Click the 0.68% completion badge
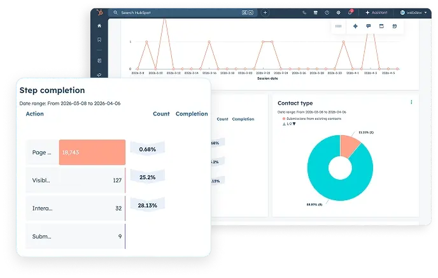 click(148, 149)
